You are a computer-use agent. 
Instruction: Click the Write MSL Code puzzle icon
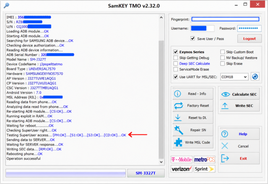click(x=178, y=142)
